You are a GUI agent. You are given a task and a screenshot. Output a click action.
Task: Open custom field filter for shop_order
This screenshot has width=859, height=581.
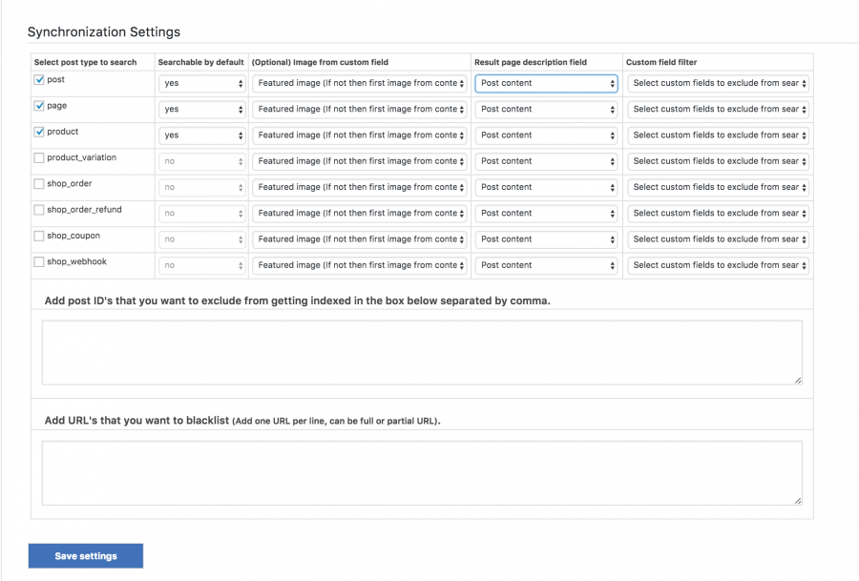(x=718, y=187)
